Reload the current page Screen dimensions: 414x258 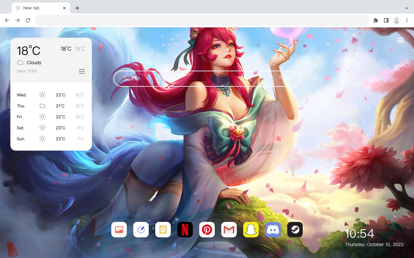[x=28, y=20]
